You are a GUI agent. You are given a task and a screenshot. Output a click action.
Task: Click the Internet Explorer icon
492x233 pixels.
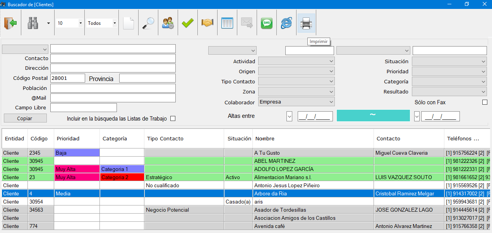point(286,23)
